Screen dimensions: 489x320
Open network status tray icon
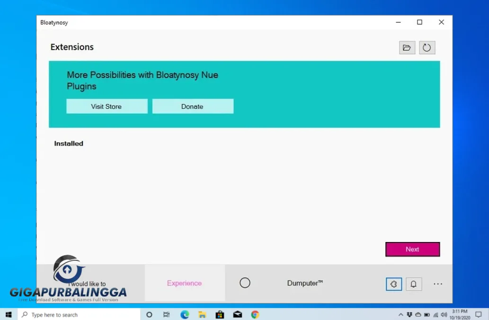coord(436,315)
